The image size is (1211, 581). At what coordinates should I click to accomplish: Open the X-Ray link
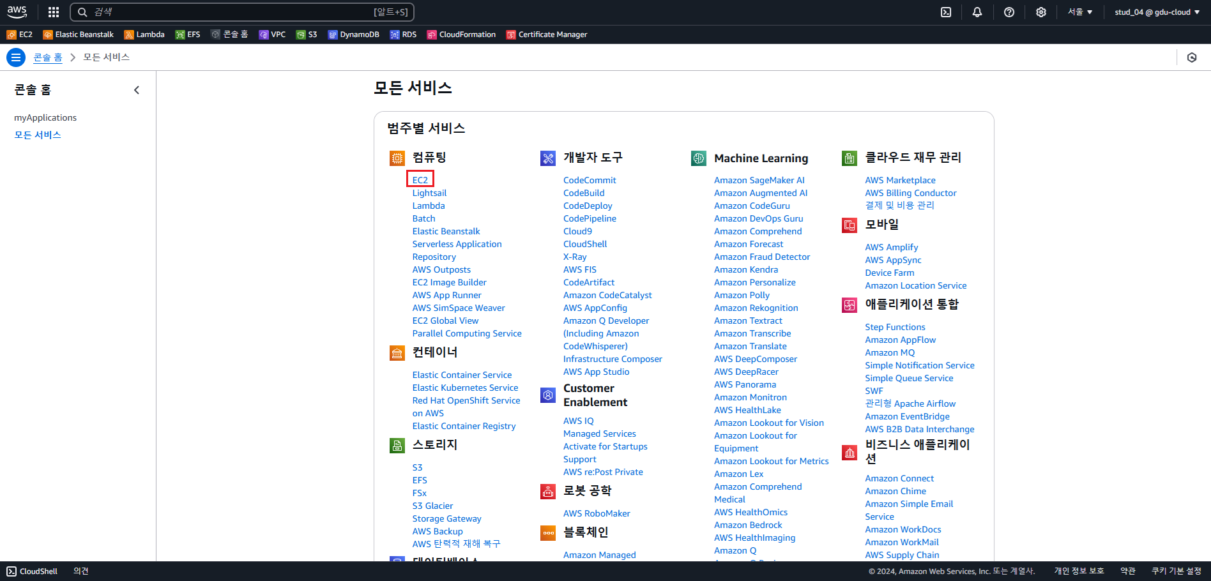pos(575,257)
